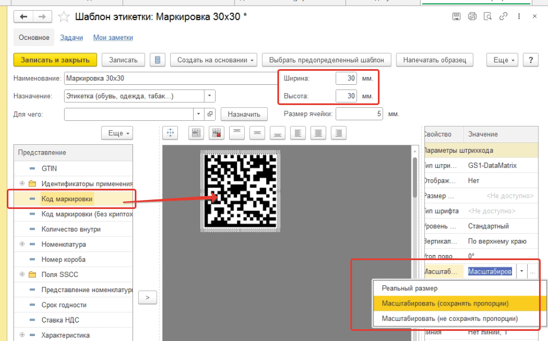Image resolution: width=548 pixels, height=341 pixels.
Task: Click the save (floppy disk) icon in header
Action: pyautogui.click(x=456, y=16)
